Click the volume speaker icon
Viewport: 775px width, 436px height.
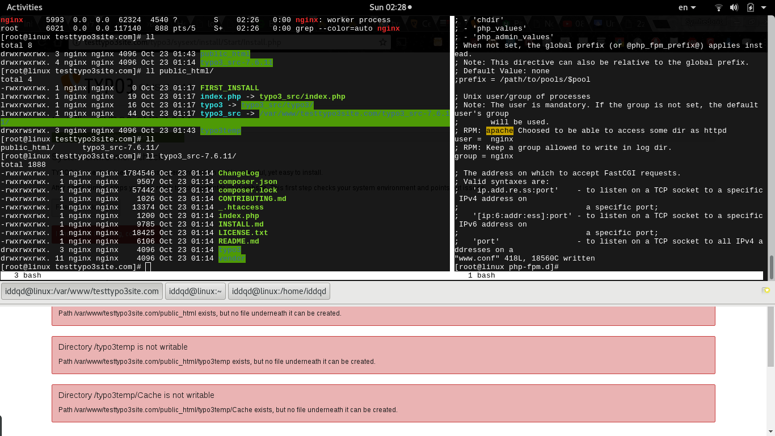(x=734, y=7)
